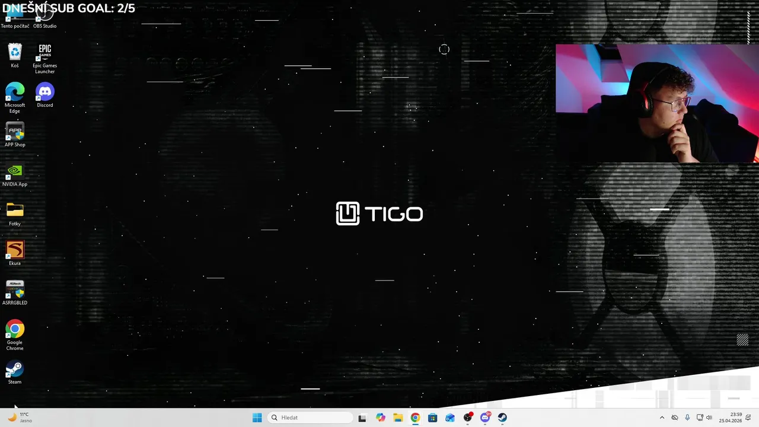Select the ASRRGBLED desktop shortcut
Viewport: 759px width, 427px height.
click(x=15, y=293)
